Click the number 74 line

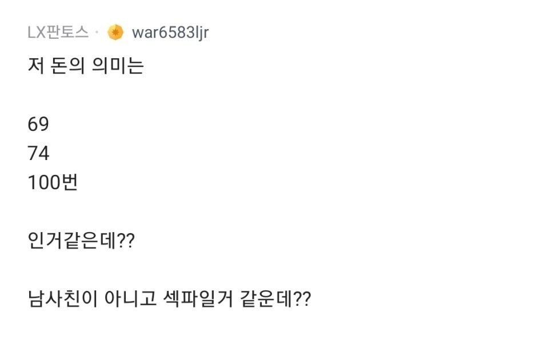click(38, 153)
